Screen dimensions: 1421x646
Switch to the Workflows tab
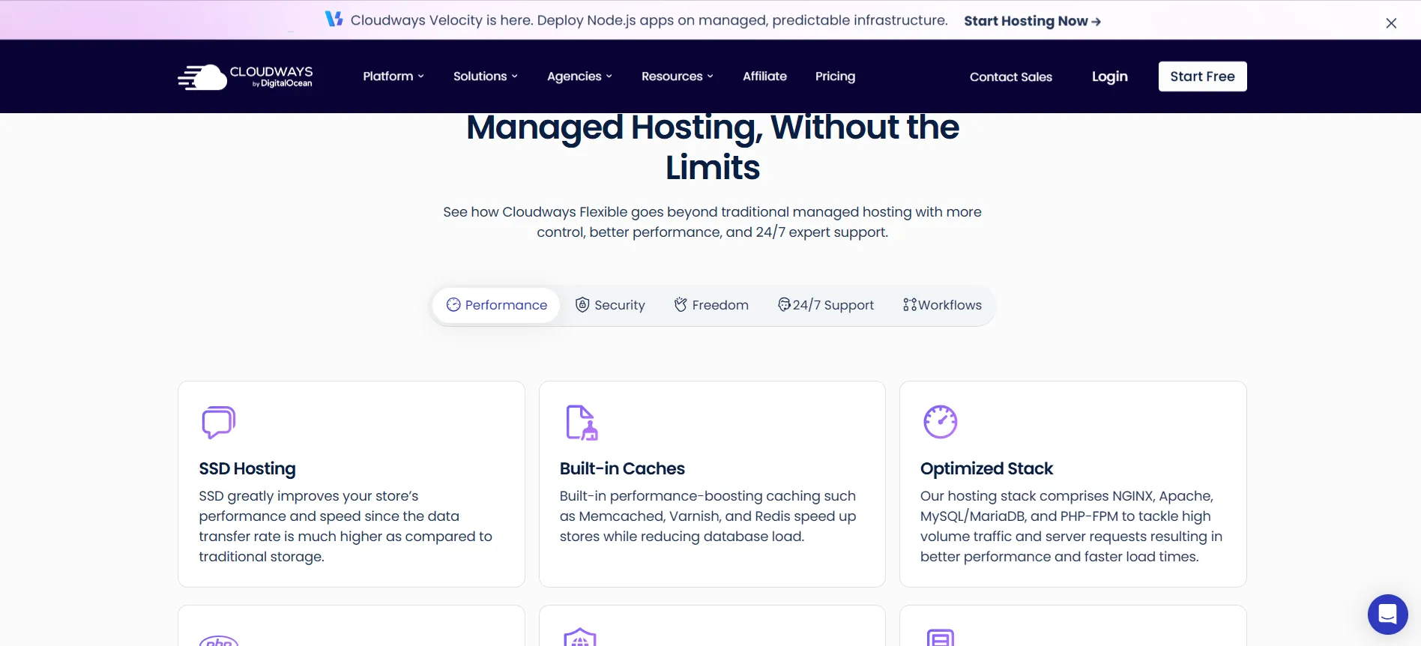point(942,305)
